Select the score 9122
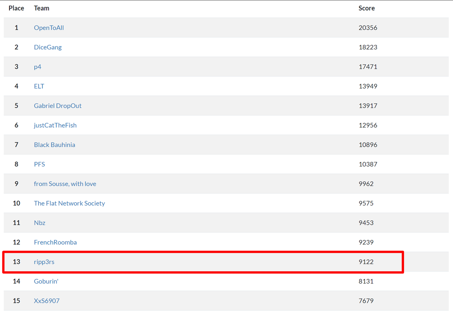Image resolution: width=453 pixels, height=314 pixels. (x=366, y=262)
